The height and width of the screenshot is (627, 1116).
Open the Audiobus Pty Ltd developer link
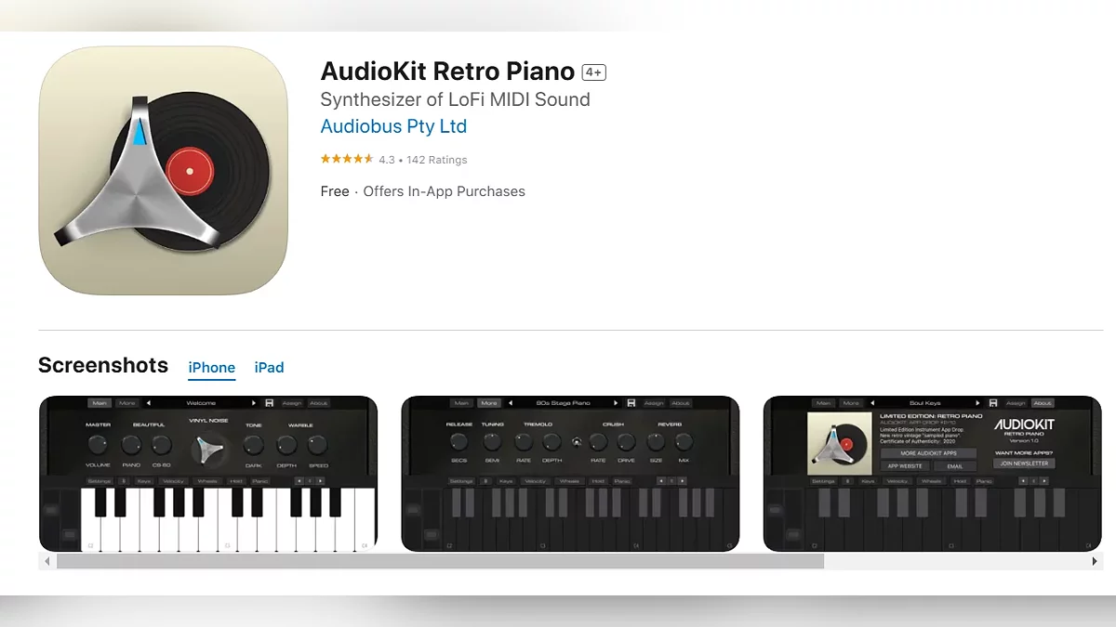pos(393,126)
